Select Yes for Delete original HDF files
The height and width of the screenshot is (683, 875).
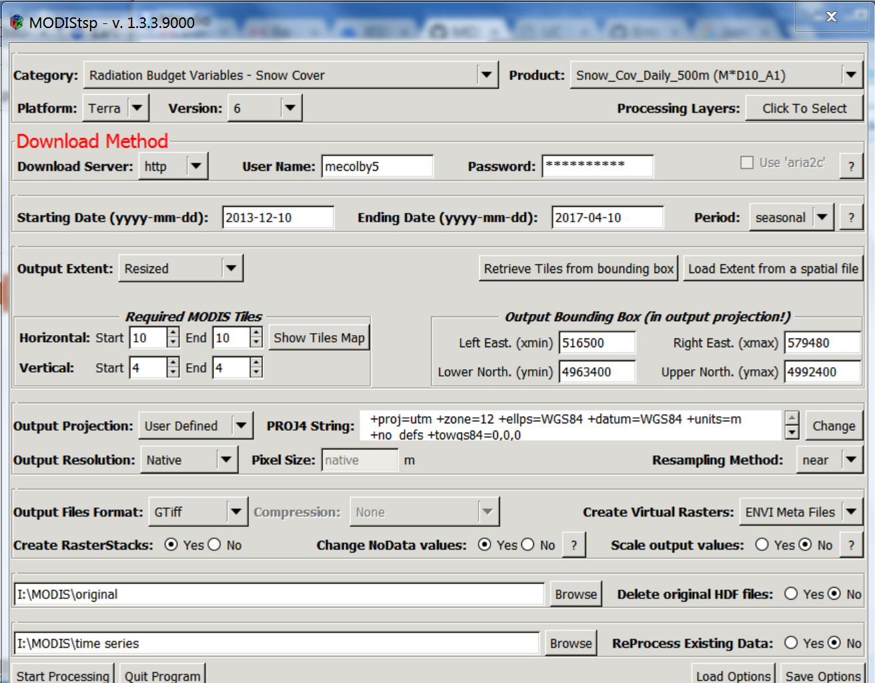(x=792, y=594)
